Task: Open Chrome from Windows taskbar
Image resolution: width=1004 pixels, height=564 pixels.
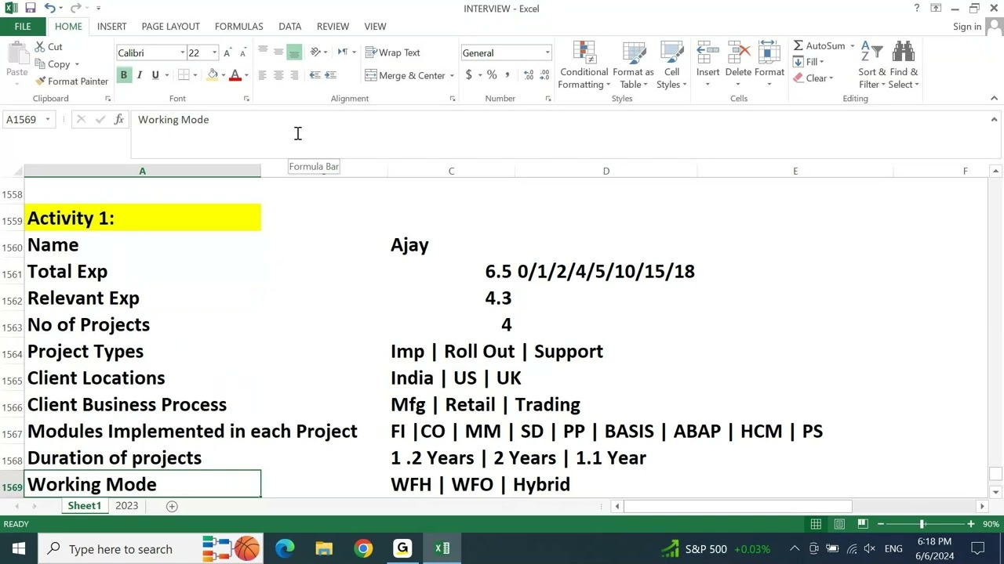Action: [363, 548]
